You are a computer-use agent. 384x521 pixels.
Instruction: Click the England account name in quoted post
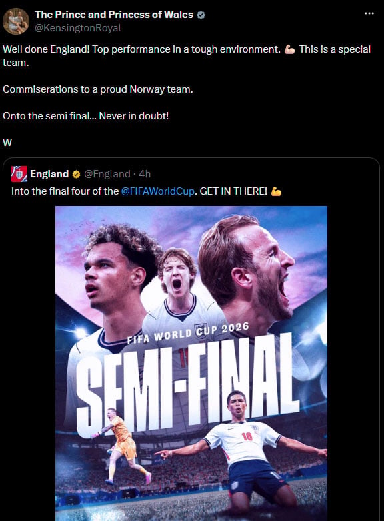[x=49, y=174]
